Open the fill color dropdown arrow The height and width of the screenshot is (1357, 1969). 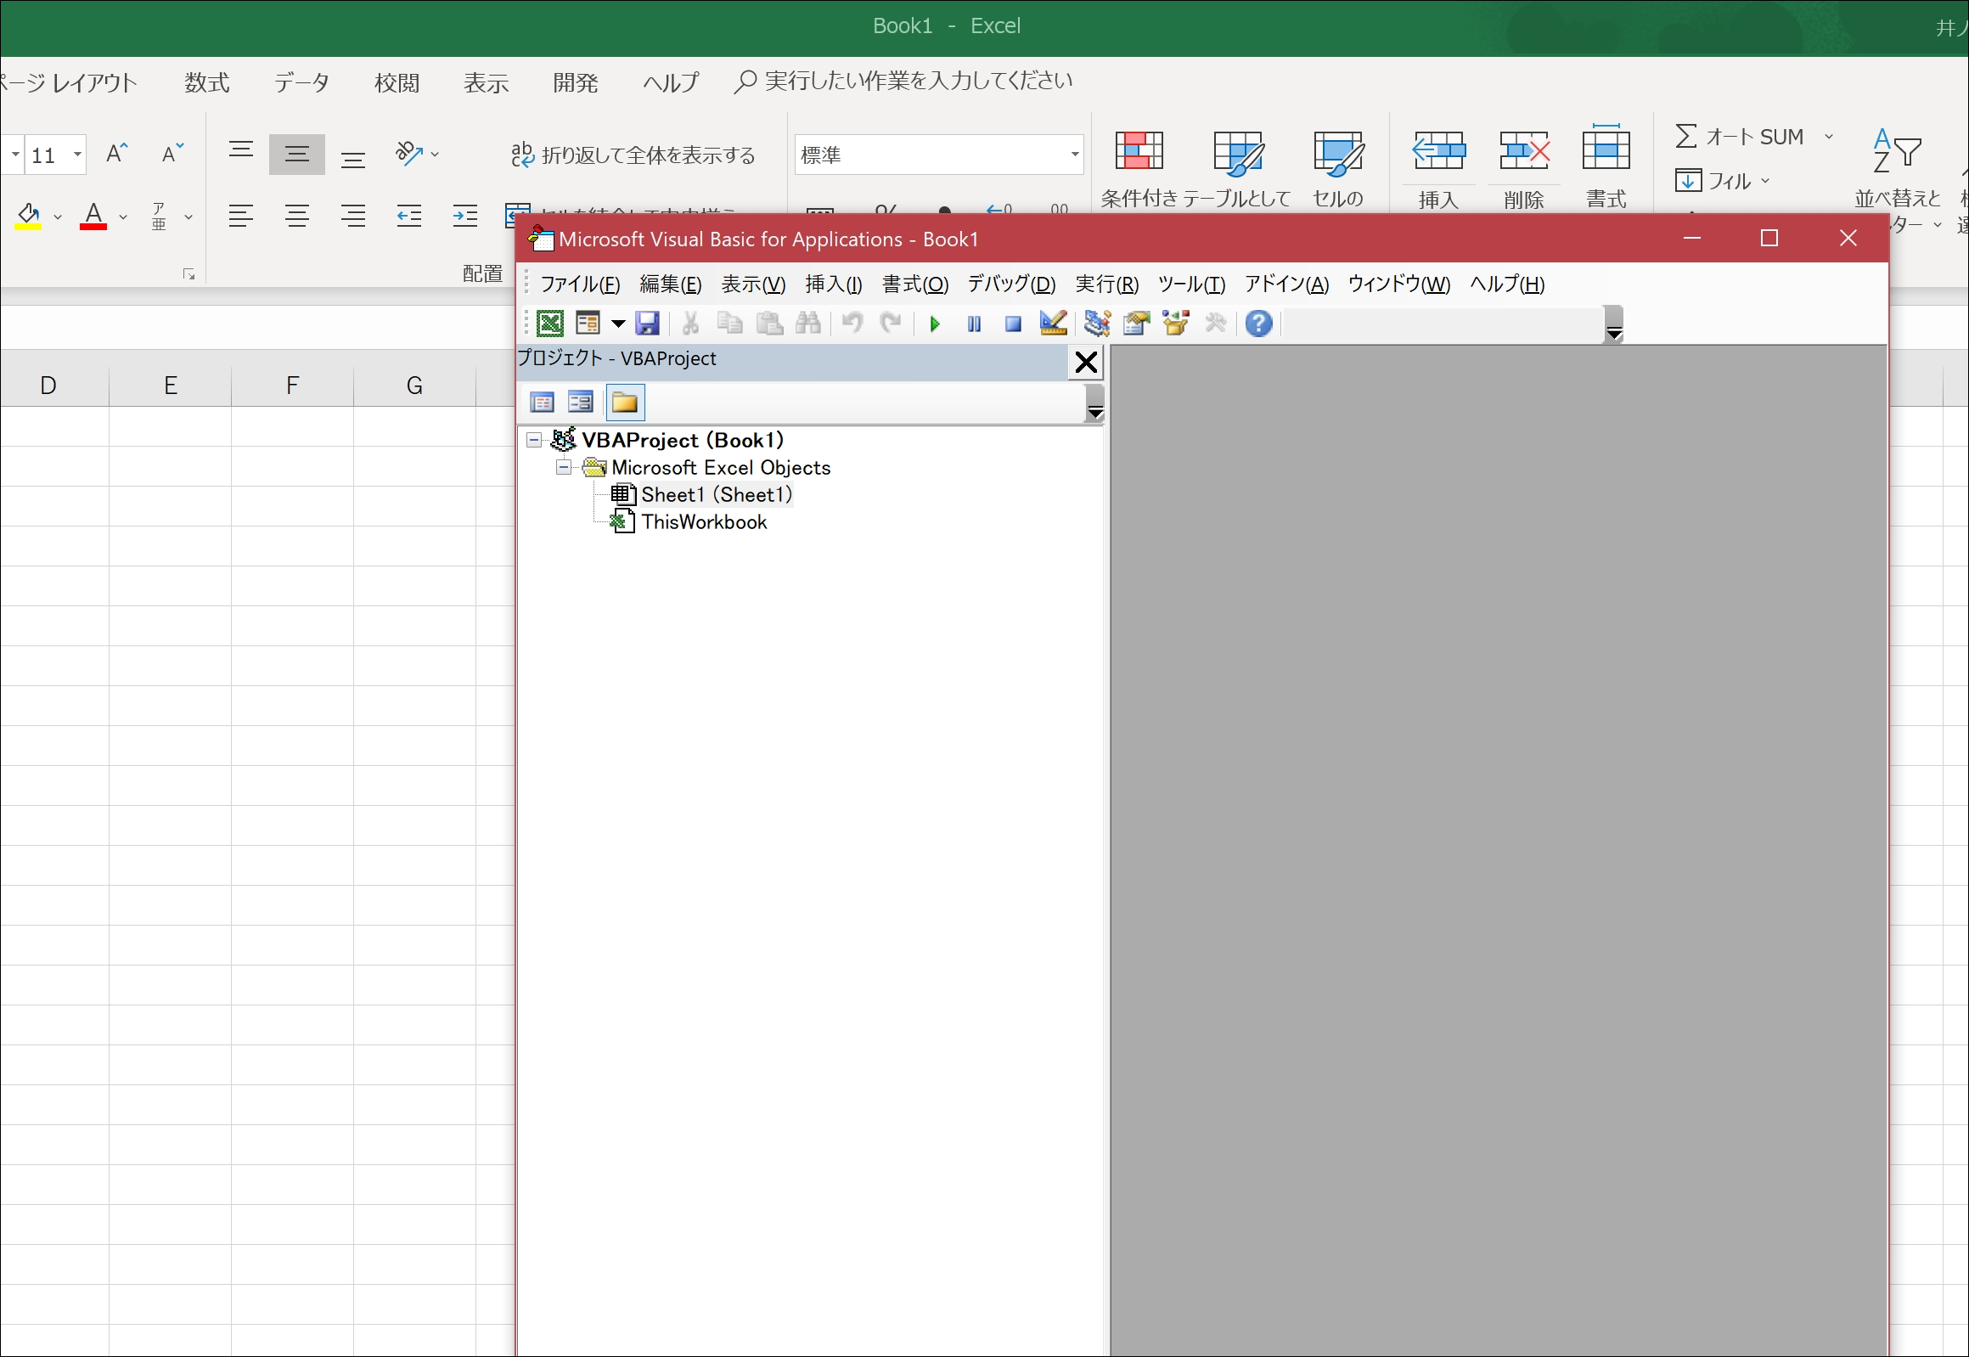(x=58, y=217)
